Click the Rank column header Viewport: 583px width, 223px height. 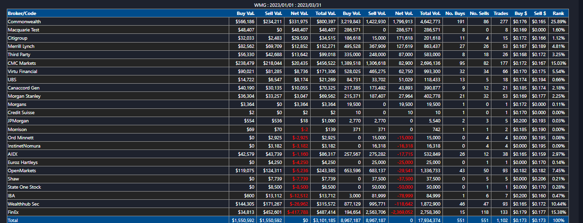[558, 14]
